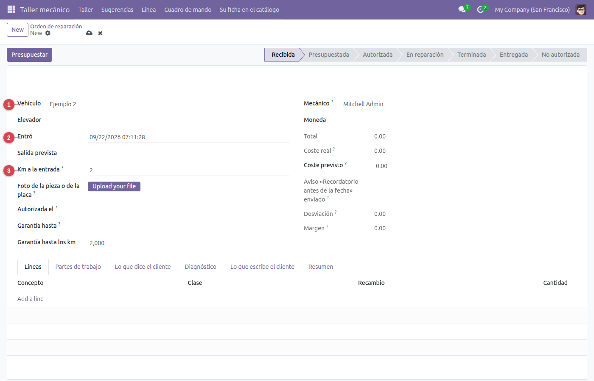Click the Upload your file button
594x381 pixels.
(114, 186)
